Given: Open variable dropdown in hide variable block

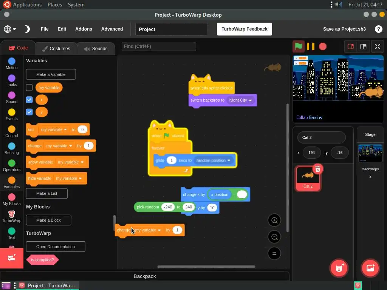Looking at the screenshot, I should [x=69, y=178].
